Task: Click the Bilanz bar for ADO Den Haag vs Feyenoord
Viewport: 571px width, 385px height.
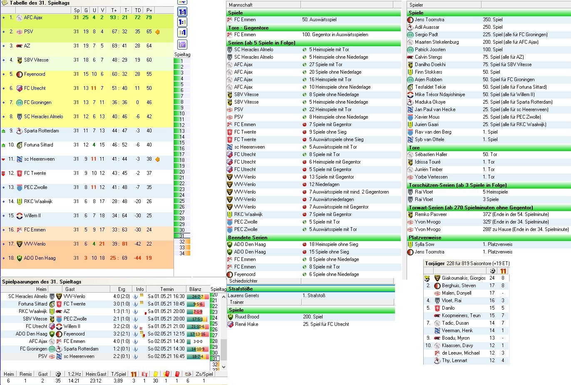Action: tap(198, 334)
